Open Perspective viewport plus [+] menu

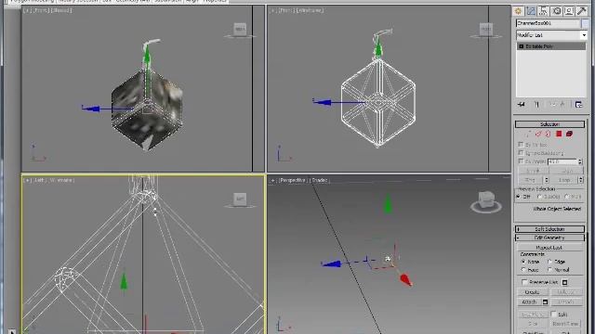(272, 180)
